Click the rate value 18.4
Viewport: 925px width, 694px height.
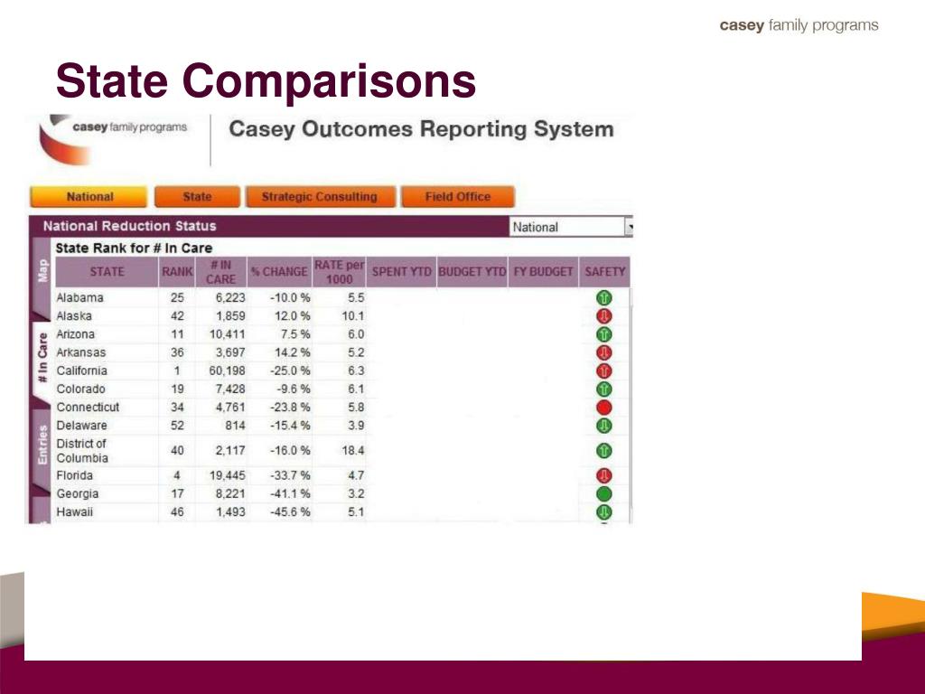point(353,450)
